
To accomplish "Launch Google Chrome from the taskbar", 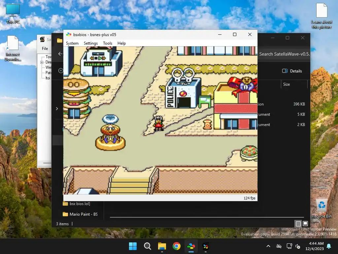I will [x=177, y=246].
